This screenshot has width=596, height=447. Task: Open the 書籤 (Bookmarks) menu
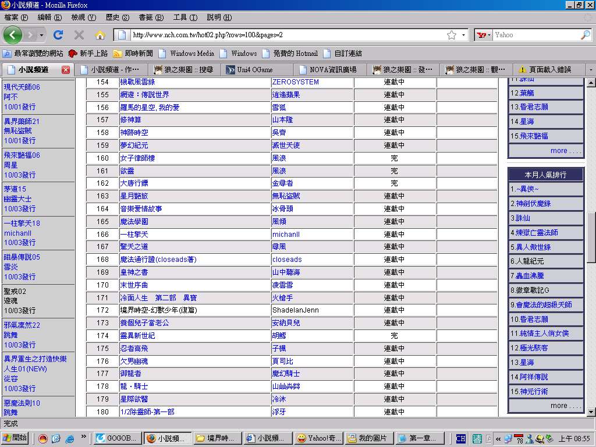coord(150,17)
